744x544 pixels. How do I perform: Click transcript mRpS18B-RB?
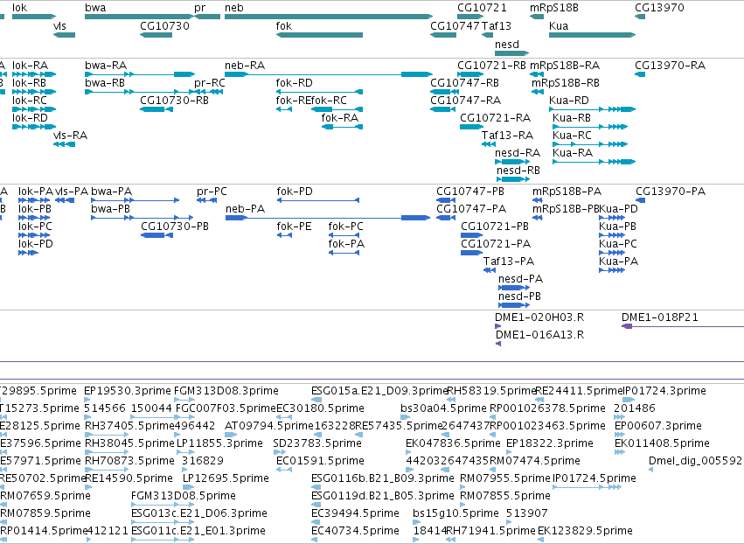566,82
